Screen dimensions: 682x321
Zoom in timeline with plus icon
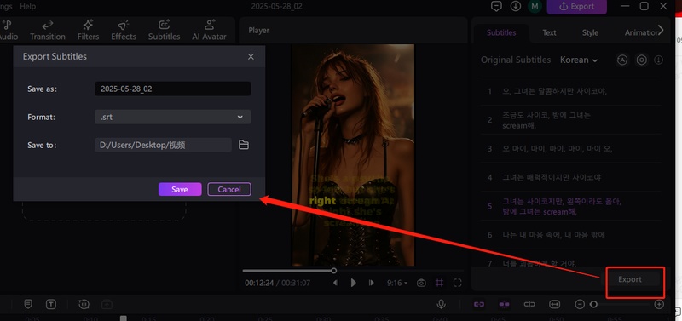pos(659,305)
